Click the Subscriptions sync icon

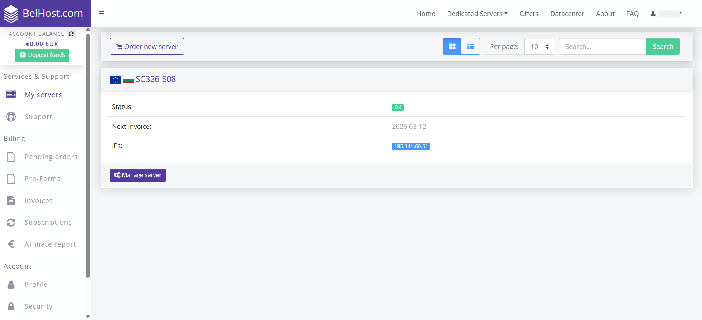pos(11,222)
